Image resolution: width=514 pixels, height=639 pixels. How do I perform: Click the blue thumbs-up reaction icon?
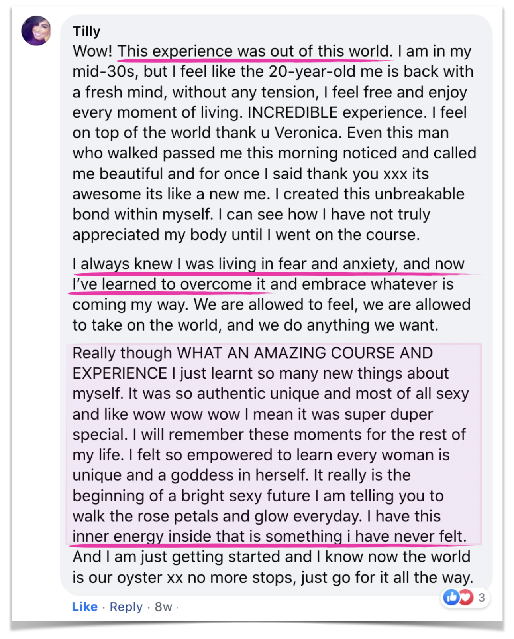point(452,597)
